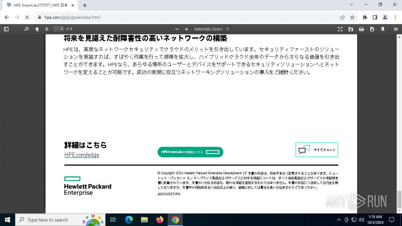Open the clock showing 1:19 AM

pos(375,220)
